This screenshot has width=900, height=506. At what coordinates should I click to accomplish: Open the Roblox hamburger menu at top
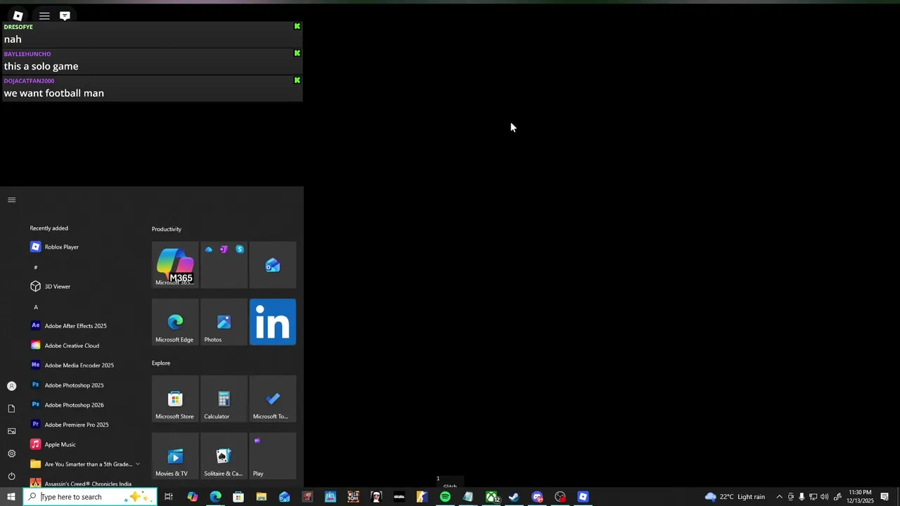(x=44, y=15)
